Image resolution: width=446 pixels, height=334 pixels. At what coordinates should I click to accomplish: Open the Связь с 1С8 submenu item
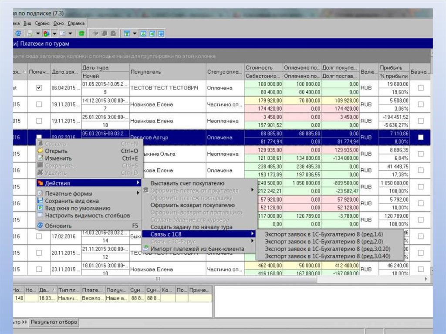tap(199, 234)
